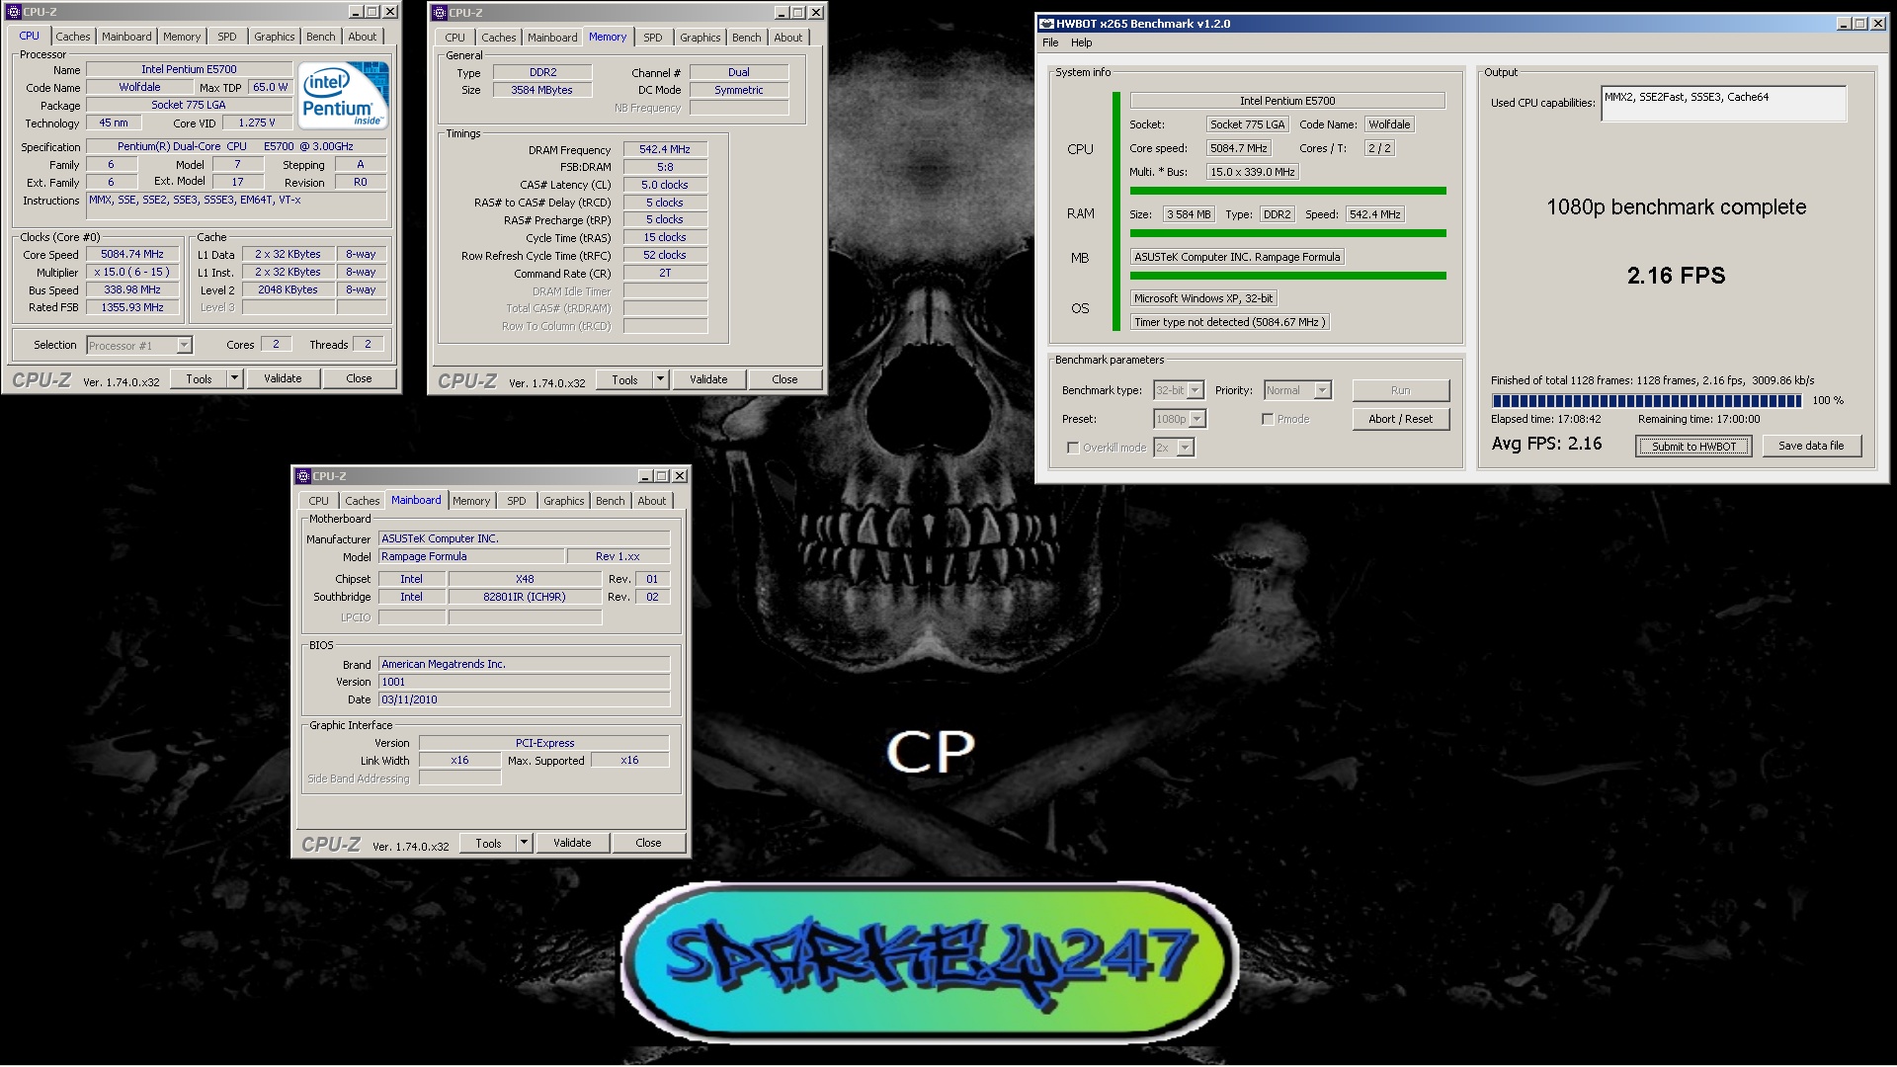
Task: Click Tools button in CPU-Z CPU window
Action: tap(199, 378)
